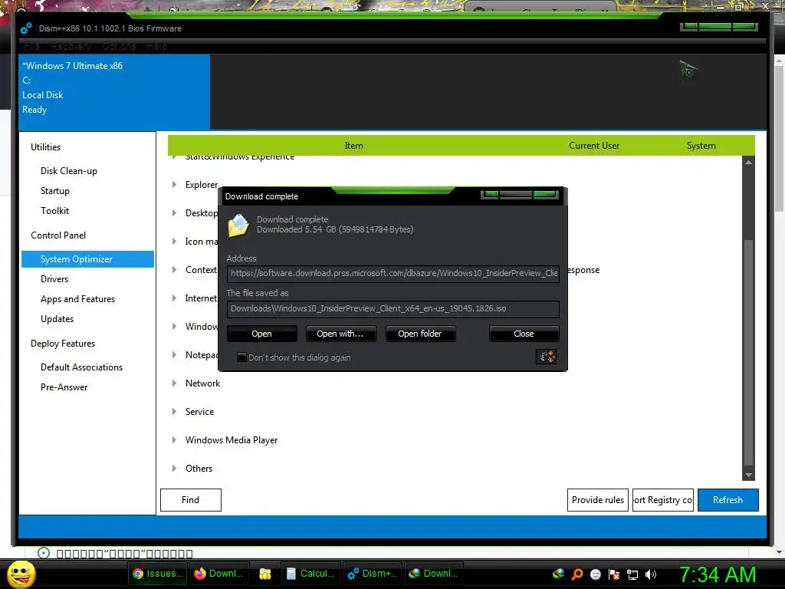This screenshot has height=589, width=785.
Task: Click the round face tray icon
Action: coord(595,574)
